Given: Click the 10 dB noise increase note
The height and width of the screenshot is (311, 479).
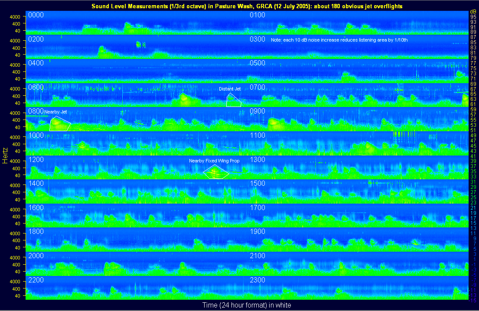Looking at the screenshot, I should (x=339, y=40).
